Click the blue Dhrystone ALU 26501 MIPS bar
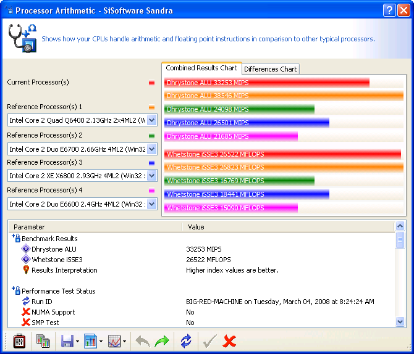The image size is (414, 354). pyautogui.click(x=247, y=123)
